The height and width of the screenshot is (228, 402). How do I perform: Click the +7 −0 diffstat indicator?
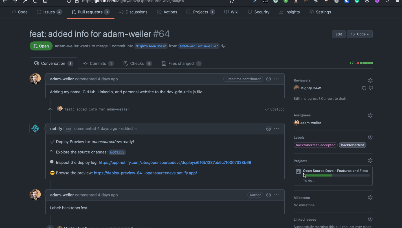[x=361, y=63]
